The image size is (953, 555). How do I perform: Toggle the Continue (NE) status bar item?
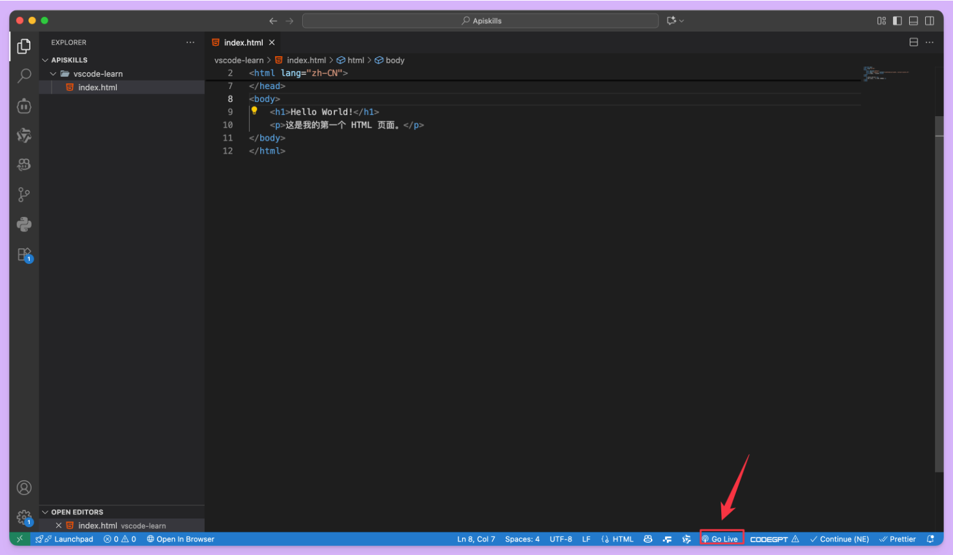[x=839, y=538]
